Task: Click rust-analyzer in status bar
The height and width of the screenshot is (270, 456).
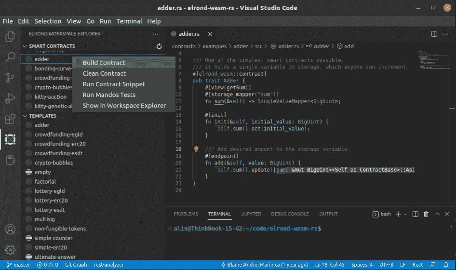Action: tap(109, 265)
